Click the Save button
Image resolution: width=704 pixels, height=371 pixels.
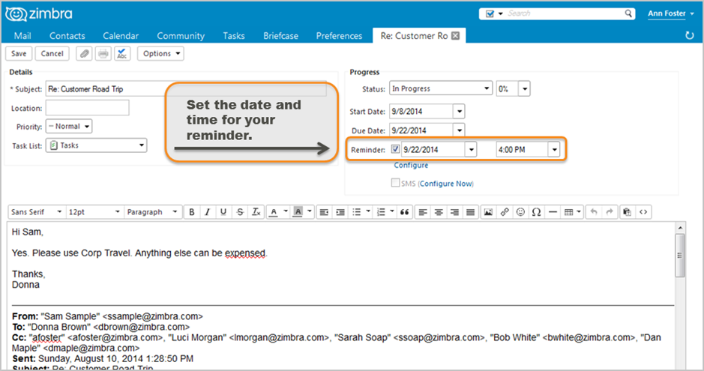tap(19, 54)
